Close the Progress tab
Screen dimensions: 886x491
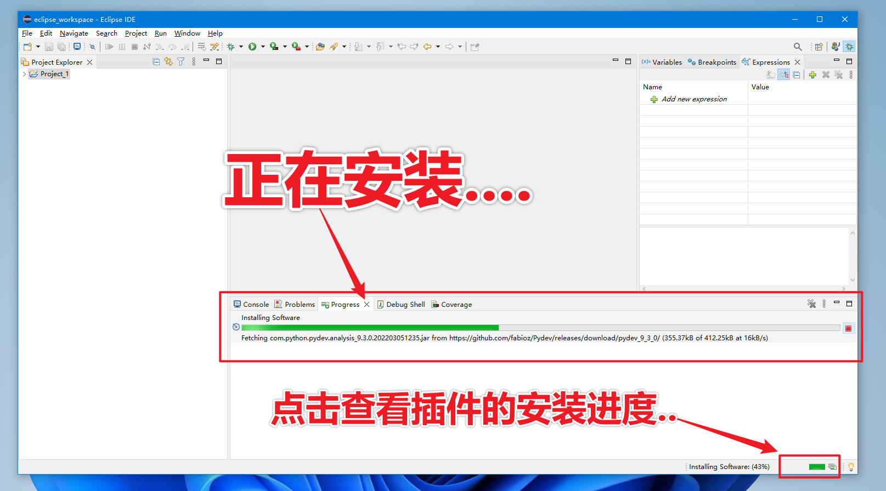[x=367, y=305]
